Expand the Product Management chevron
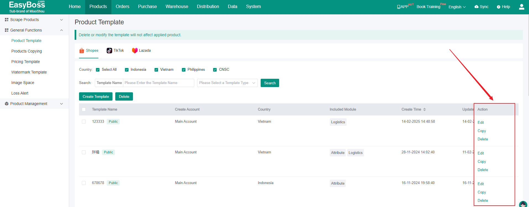529x207 pixels. point(61,104)
